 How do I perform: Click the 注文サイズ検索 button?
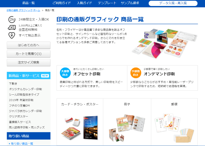(29, 62)
